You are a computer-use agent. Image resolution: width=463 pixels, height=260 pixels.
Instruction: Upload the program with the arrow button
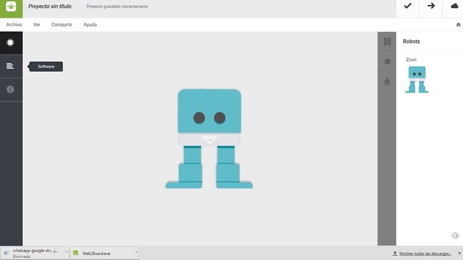431,6
